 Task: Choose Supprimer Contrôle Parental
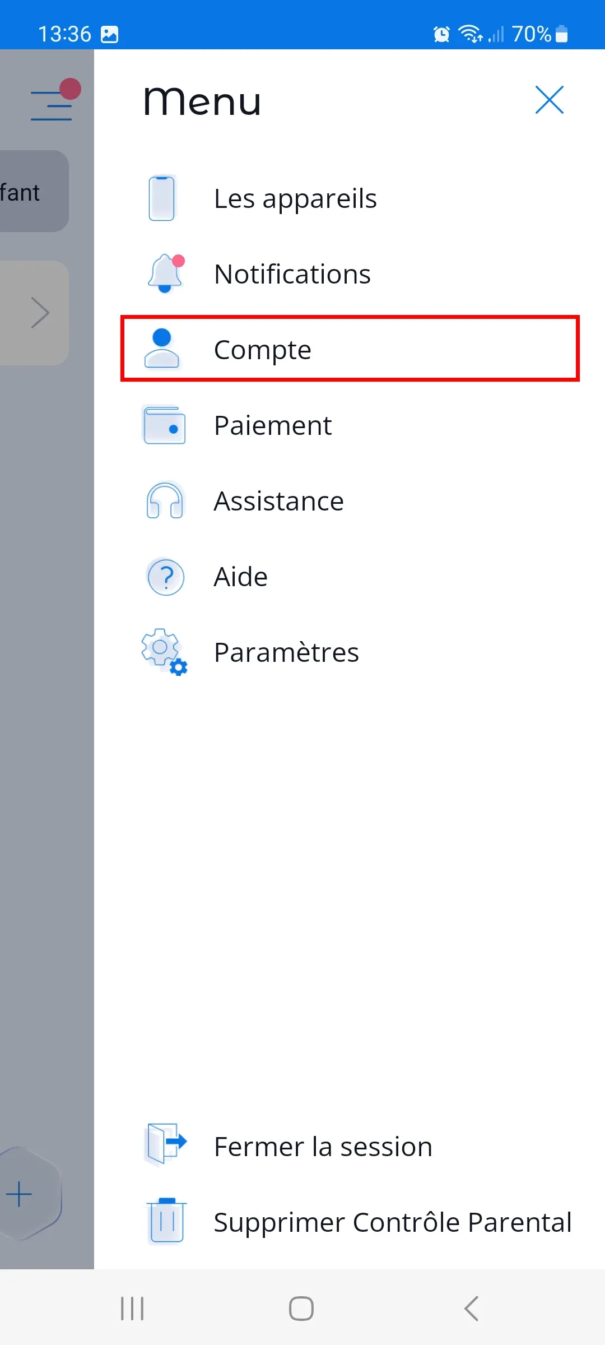392,1222
